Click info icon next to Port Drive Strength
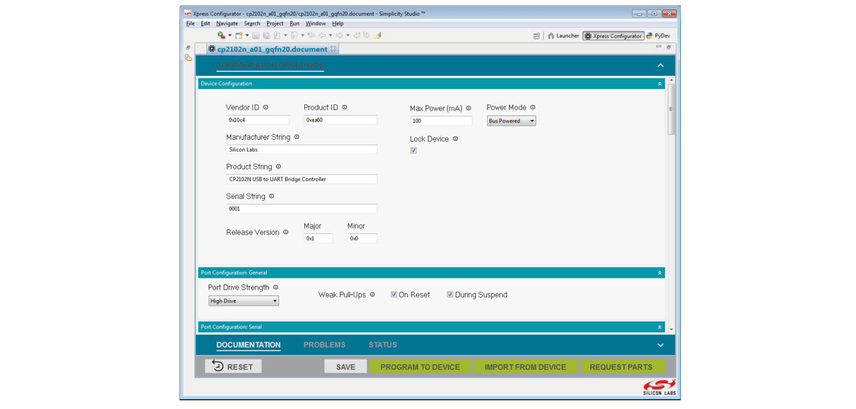856x409 pixels. point(276,287)
